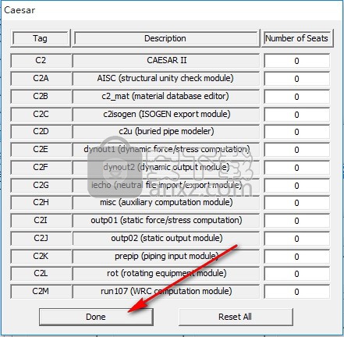This screenshot has width=344, height=337.
Task: Select the run107 seats input box
Action: point(296,292)
